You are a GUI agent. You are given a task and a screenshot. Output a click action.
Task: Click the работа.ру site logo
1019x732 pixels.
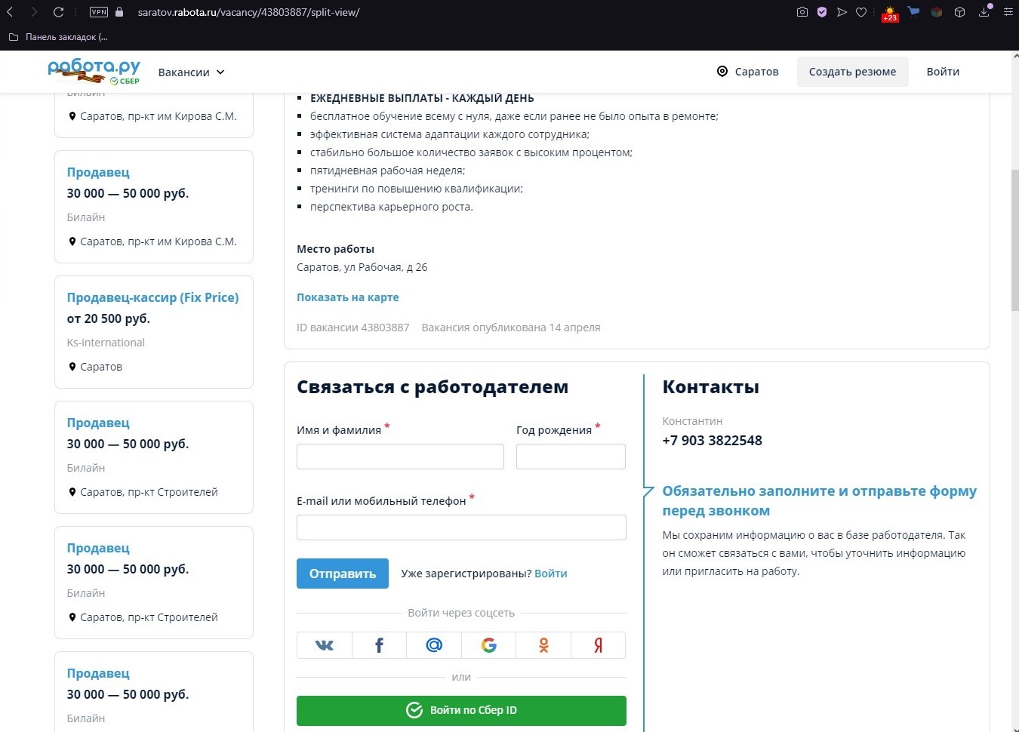[x=94, y=72]
